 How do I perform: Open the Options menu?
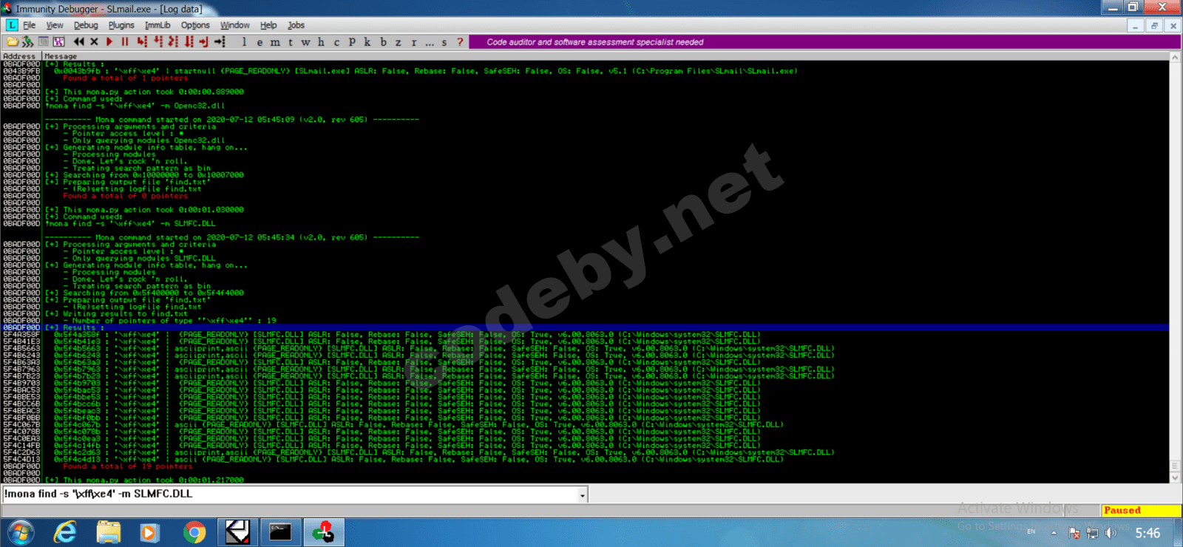pos(195,25)
